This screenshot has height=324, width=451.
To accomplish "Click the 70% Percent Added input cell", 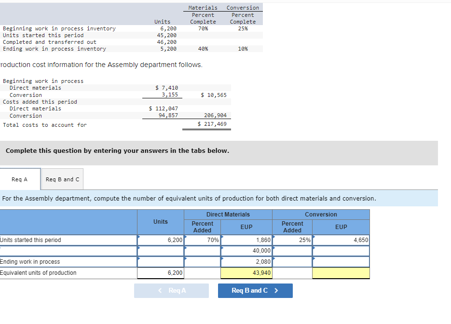I will [203, 240].
